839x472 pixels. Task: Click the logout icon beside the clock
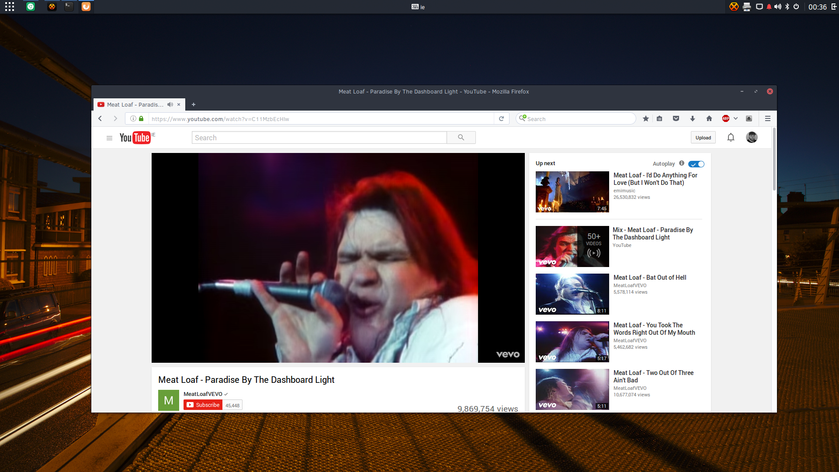834,7
